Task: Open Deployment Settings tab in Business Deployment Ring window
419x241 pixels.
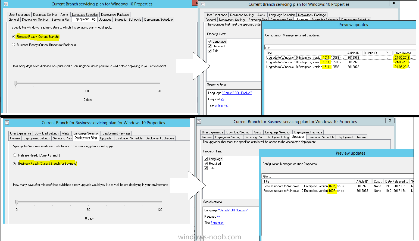Action: (37, 138)
